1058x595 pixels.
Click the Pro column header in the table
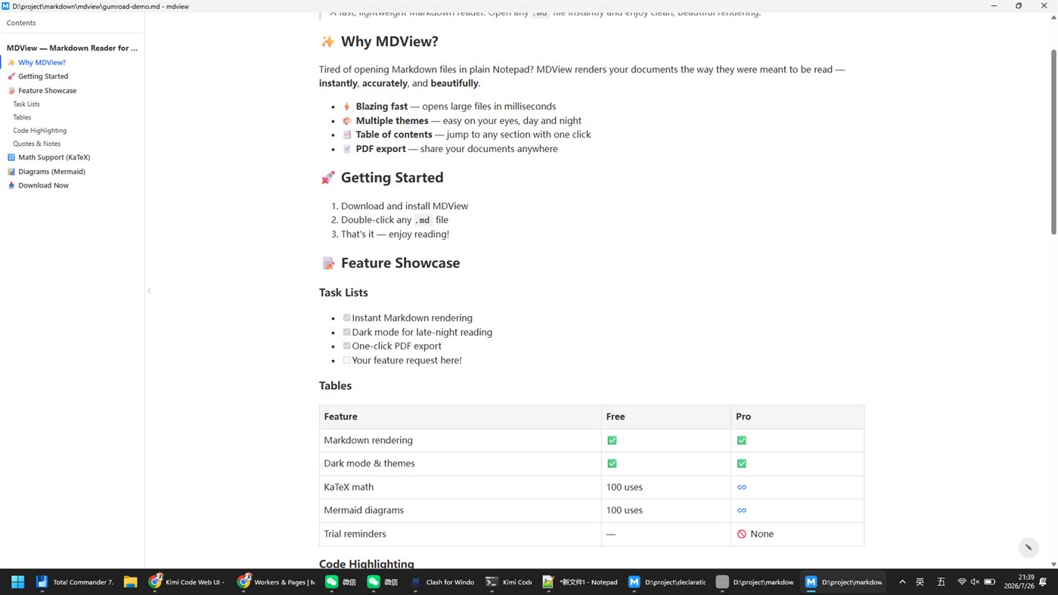[x=797, y=417]
